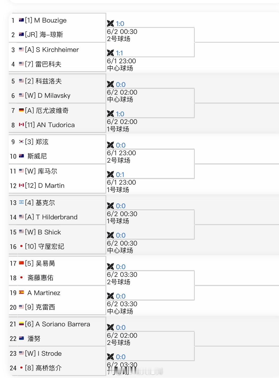This screenshot has height=378, width=279.
Task: Open player S Kirchheimer
Action: [x=57, y=50]
